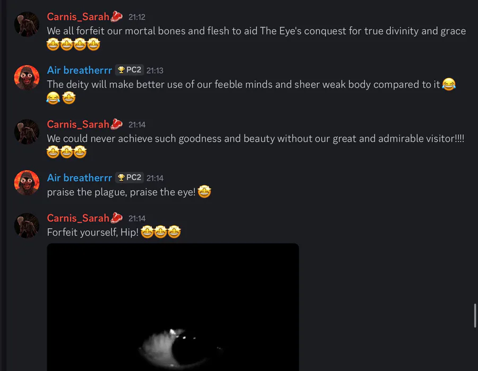The height and width of the screenshot is (371, 478).
Task: Click the 21:13 message timestamp
Action: tap(155, 71)
